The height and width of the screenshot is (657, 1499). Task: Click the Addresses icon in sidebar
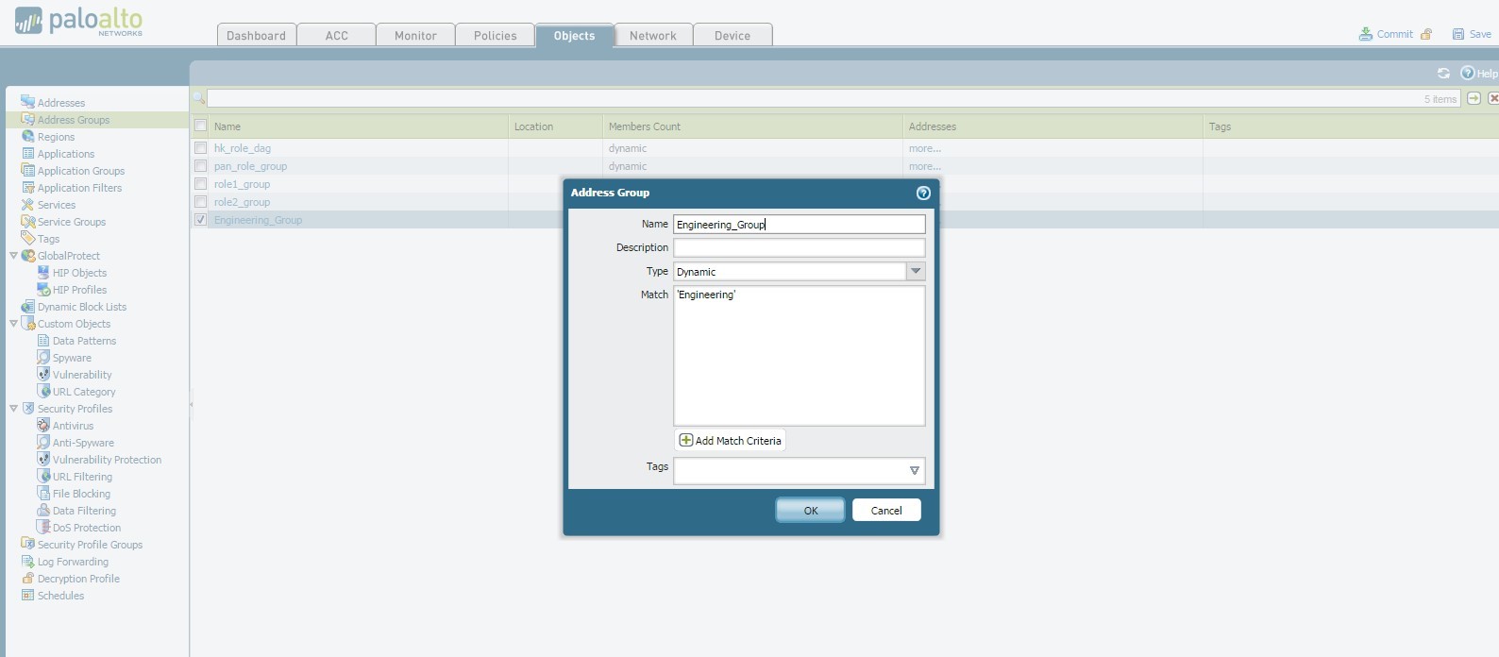27,102
